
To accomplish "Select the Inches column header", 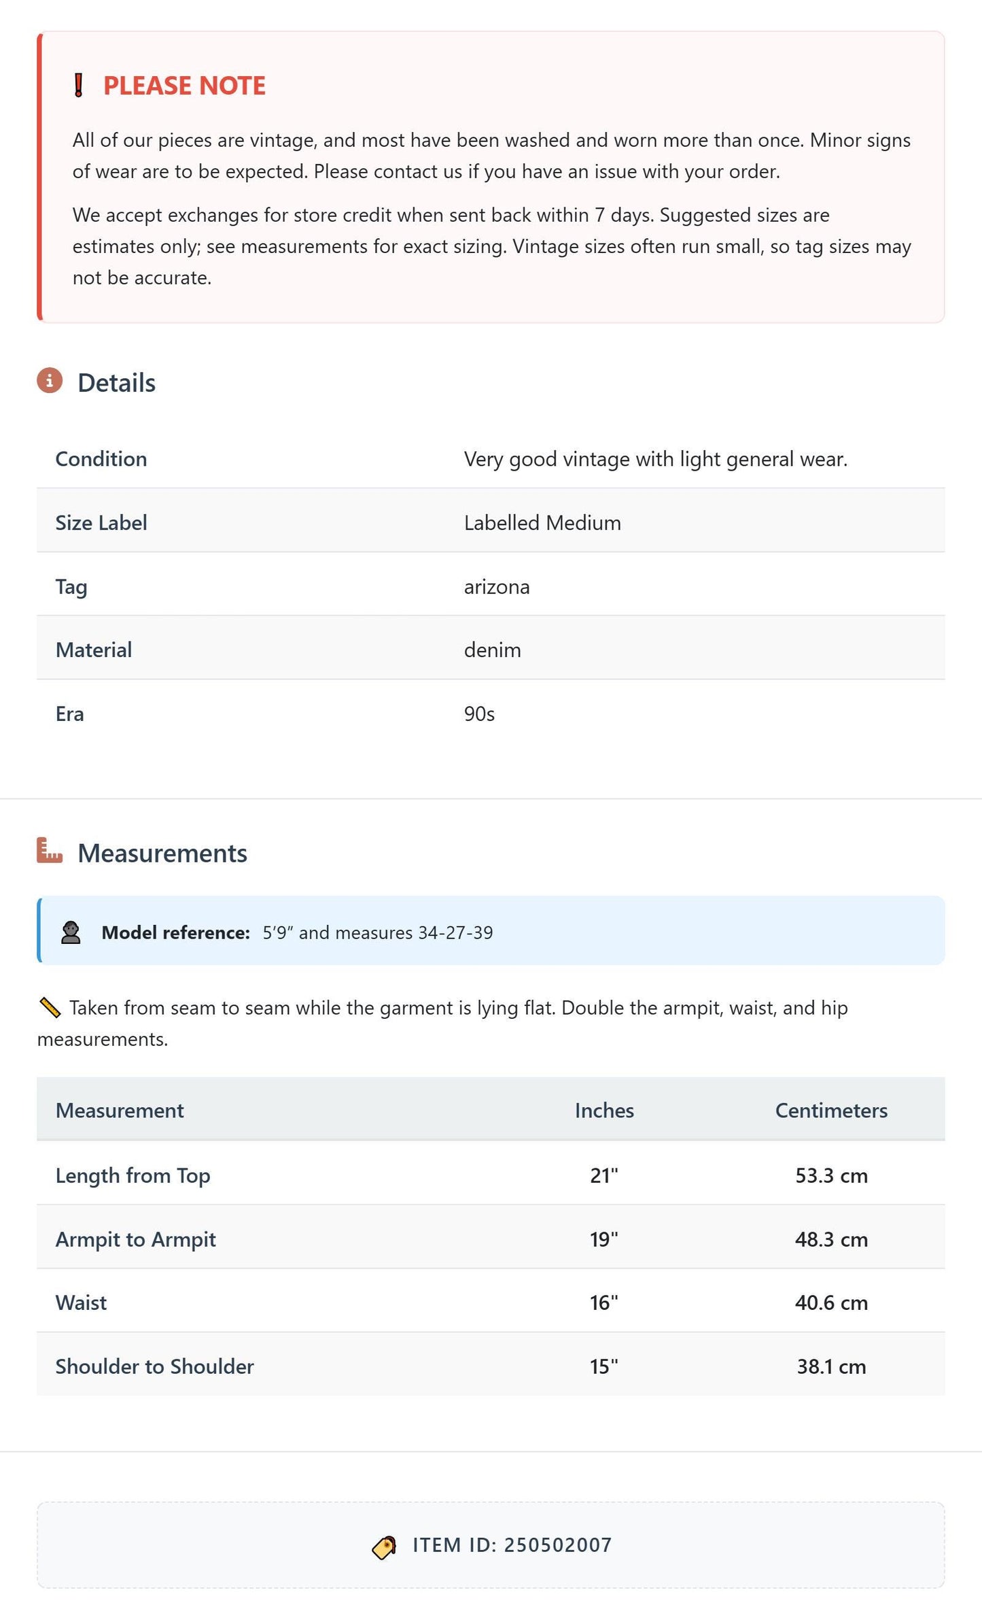I will coord(604,1111).
